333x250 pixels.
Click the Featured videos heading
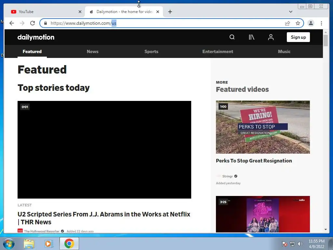pyautogui.click(x=242, y=89)
